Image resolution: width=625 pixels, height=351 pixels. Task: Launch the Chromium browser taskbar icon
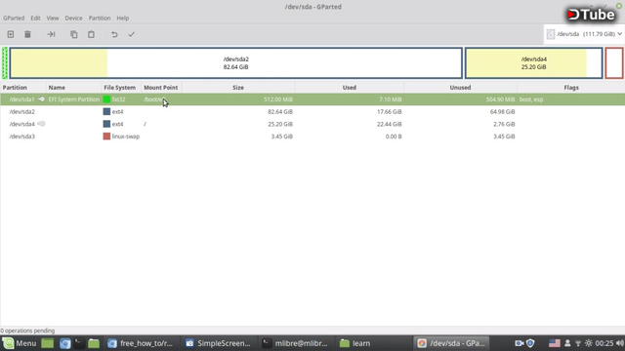[x=65, y=343]
